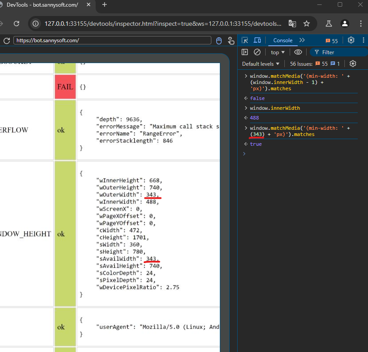Switch to the Console tab
This screenshot has height=352, width=368.
click(x=283, y=40)
